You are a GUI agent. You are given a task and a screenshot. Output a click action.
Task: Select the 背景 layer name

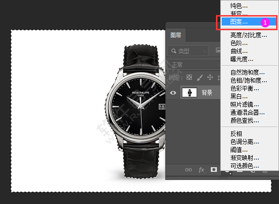click(x=207, y=93)
